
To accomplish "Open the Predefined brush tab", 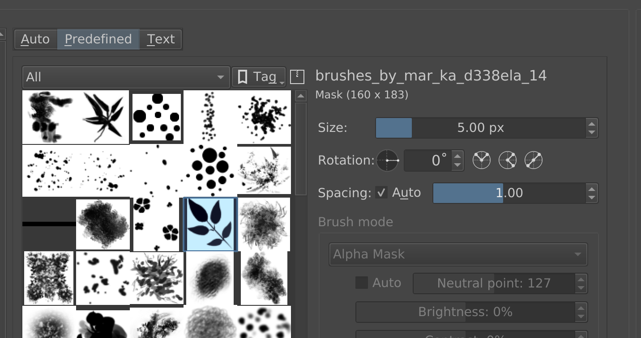I will tap(98, 39).
